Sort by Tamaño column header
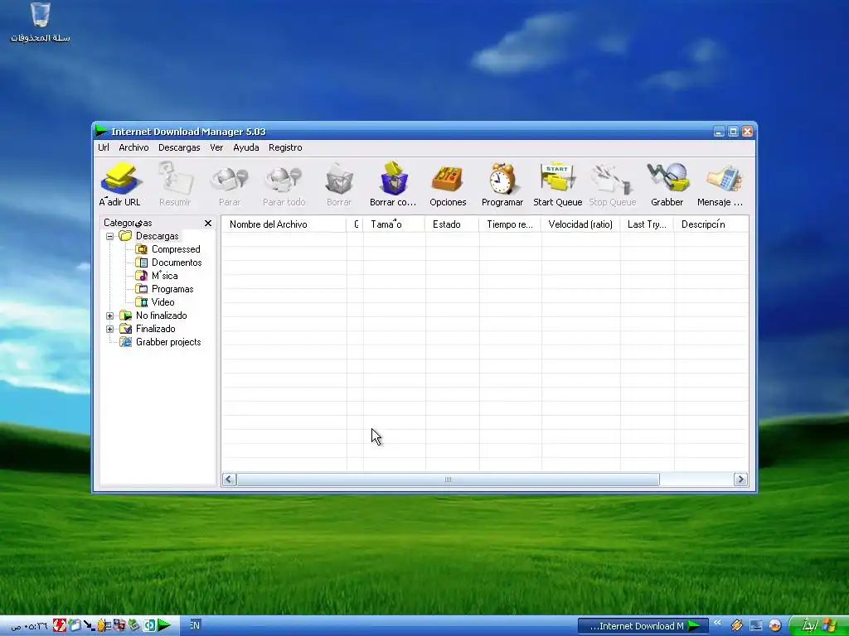Image resolution: width=849 pixels, height=636 pixels. [394, 224]
